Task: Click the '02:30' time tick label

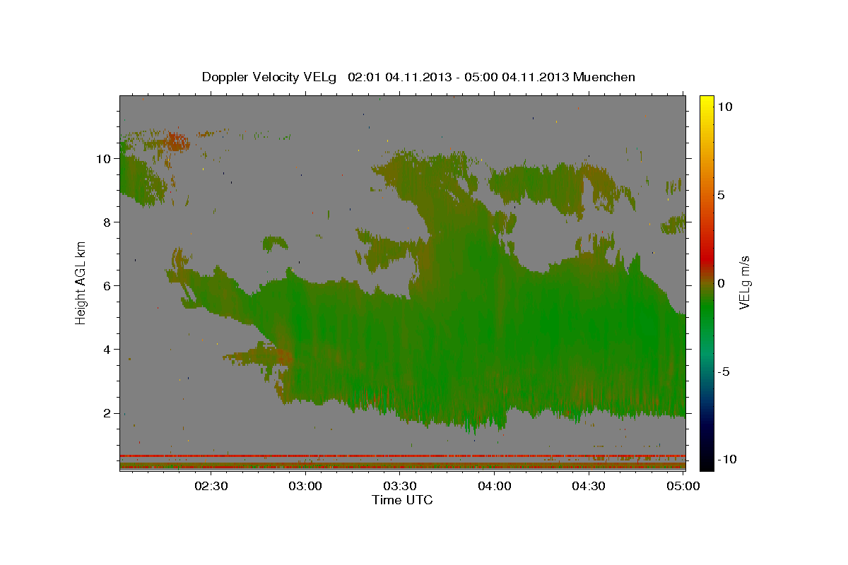Action: (211, 486)
